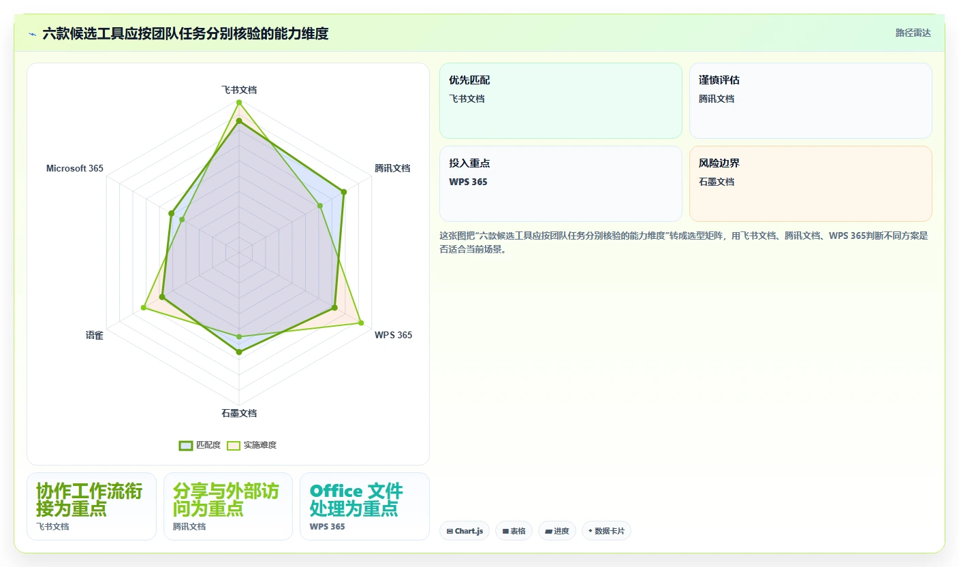Click 实施难度 data point on 语雀 axis
This screenshot has height=567, width=959.
[143, 308]
